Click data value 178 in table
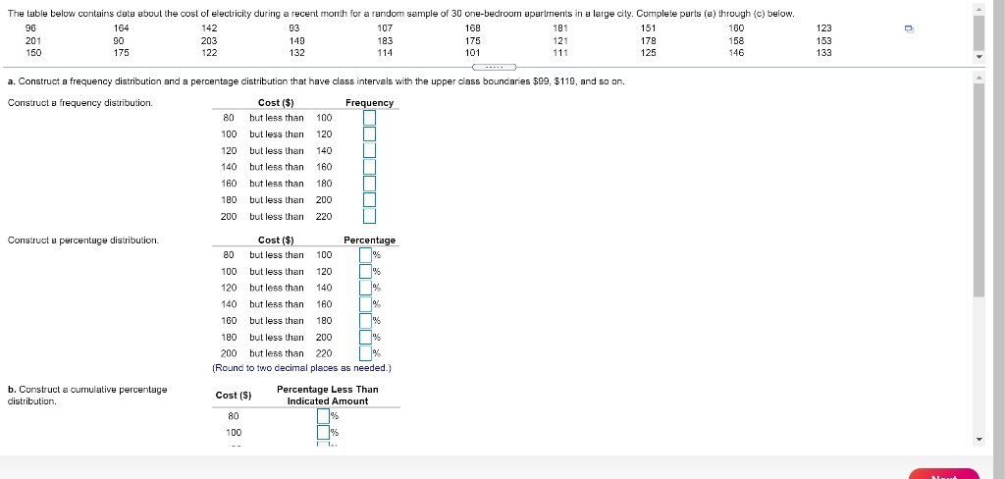 [x=649, y=40]
